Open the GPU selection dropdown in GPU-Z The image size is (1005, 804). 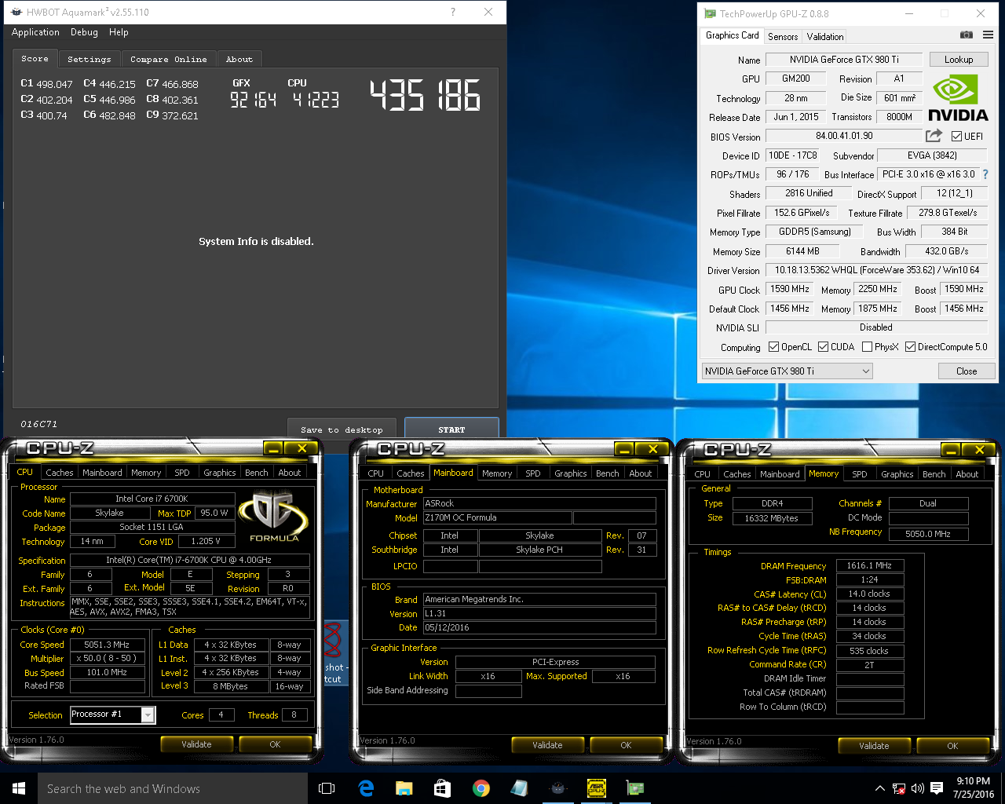click(x=787, y=371)
